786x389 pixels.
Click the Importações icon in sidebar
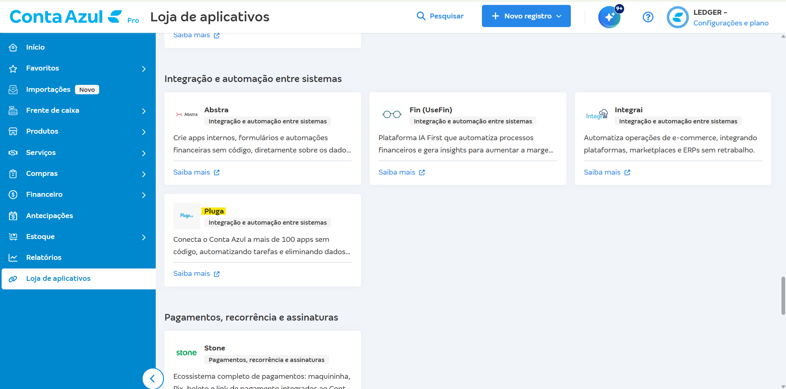point(13,89)
